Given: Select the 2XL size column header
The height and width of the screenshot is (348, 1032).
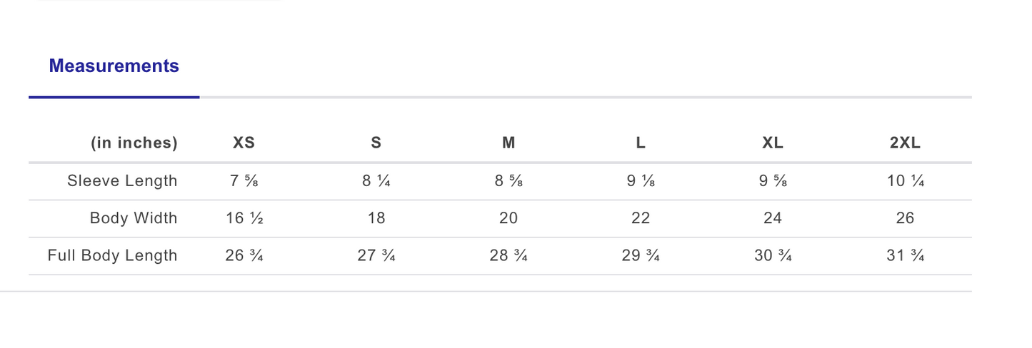Looking at the screenshot, I should (905, 143).
